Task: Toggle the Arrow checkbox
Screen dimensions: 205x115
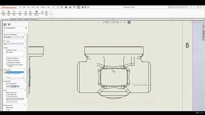Action: 4,41
